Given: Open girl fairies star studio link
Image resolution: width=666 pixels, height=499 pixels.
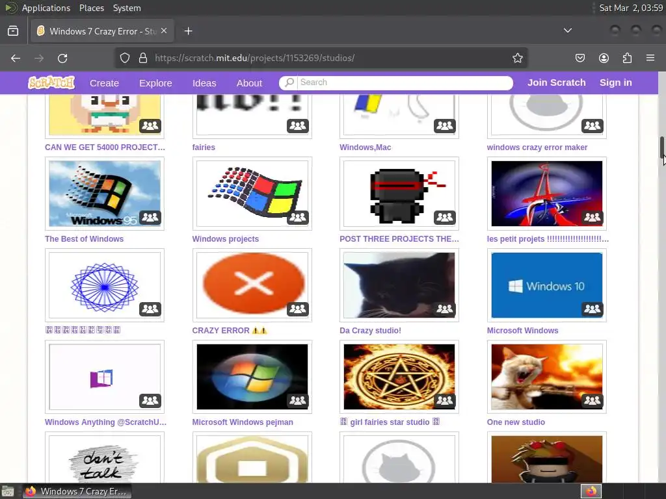Looking at the screenshot, I should [390, 422].
